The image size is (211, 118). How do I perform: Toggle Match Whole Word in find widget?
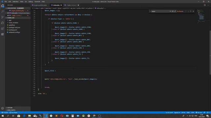click(173, 11)
